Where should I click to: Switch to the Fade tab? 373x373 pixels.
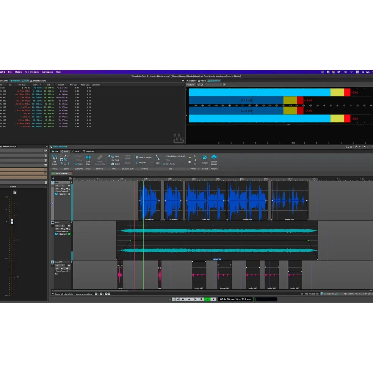click(x=75, y=151)
